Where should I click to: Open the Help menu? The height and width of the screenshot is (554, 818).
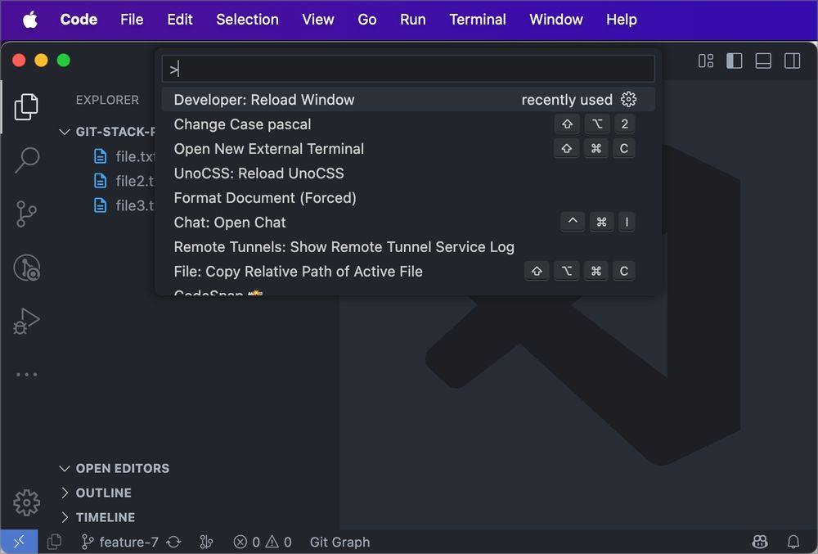621,20
